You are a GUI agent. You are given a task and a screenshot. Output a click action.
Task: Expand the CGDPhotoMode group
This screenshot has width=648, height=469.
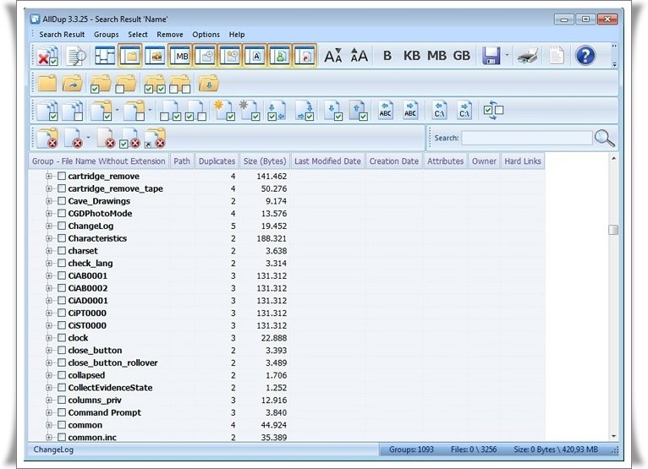tap(49, 214)
